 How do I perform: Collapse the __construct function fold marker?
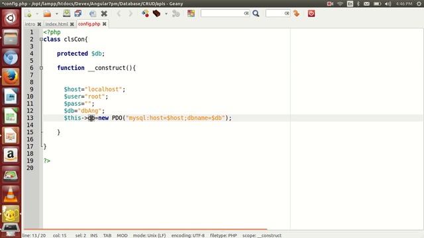click(41, 68)
